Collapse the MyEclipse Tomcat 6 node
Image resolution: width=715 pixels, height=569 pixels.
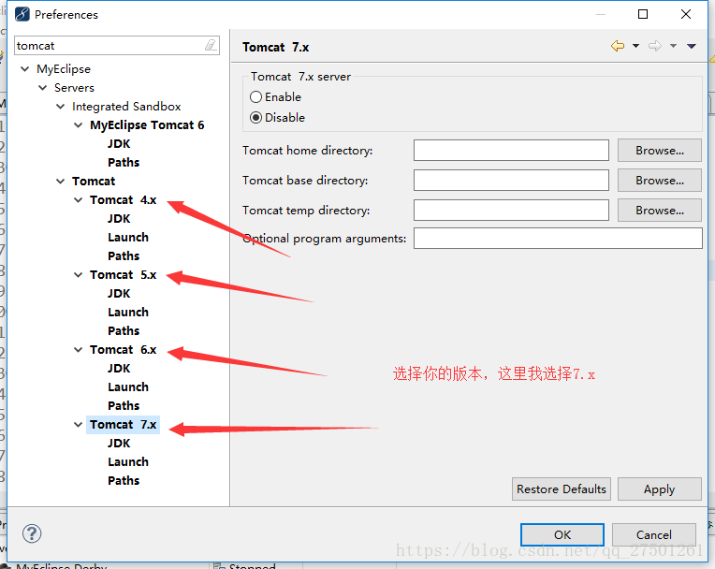pyautogui.click(x=78, y=124)
